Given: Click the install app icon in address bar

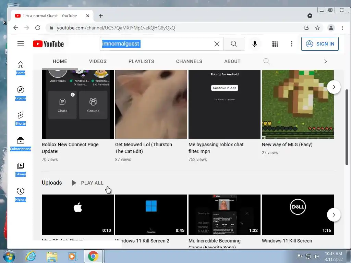Looking at the screenshot, I should tap(306, 28).
